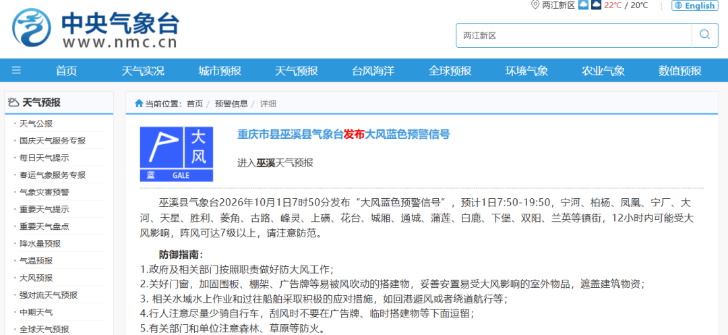728x335 pixels.
Task: Open the 天气预报 navigation tab
Action: pos(296,71)
